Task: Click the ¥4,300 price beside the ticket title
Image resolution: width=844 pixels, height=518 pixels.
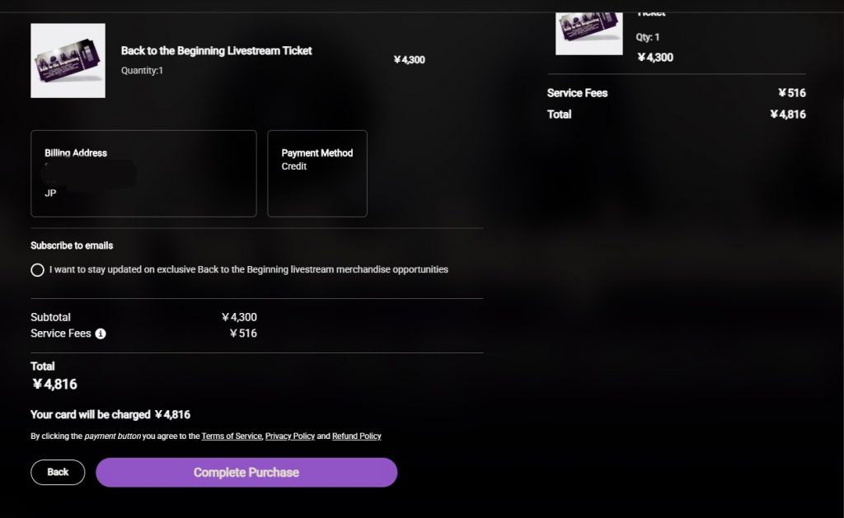Action: (x=409, y=60)
